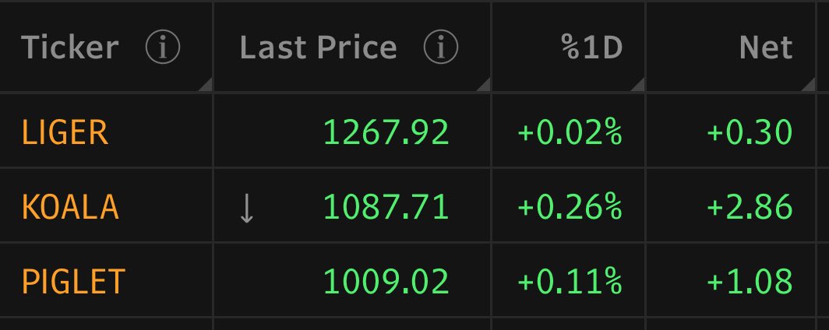Sort by the Last Price header
This screenshot has width=829, height=330.
point(318,47)
